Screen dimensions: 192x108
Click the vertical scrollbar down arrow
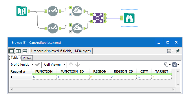coord(178,84)
